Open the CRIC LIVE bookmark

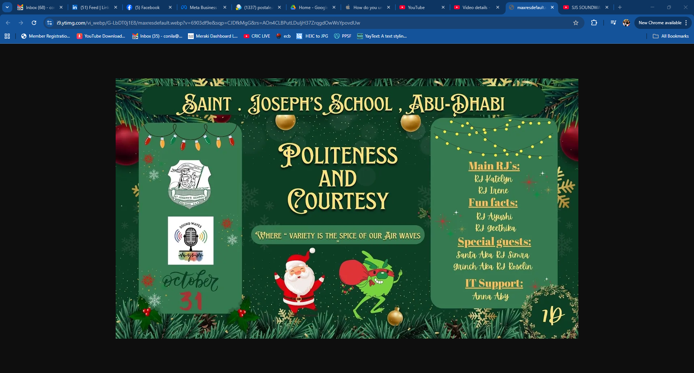coord(257,36)
